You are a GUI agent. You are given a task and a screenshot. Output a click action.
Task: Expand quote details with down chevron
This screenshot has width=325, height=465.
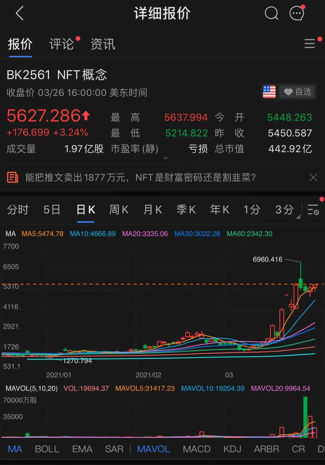pos(165,158)
